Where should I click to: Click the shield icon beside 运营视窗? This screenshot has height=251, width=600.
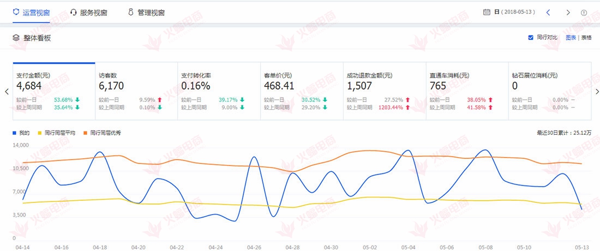(x=16, y=12)
